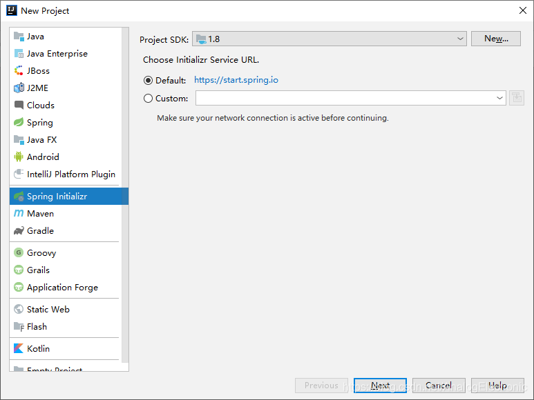Select the Java folder icon
The height and width of the screenshot is (400, 534).
(x=19, y=37)
